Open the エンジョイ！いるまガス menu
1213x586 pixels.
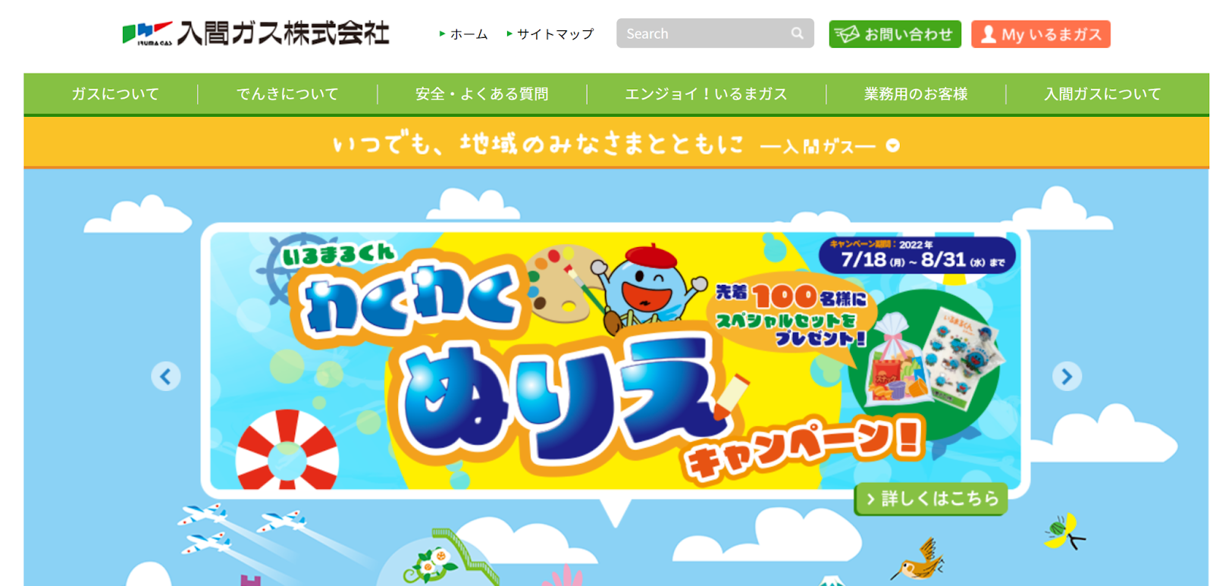706,94
